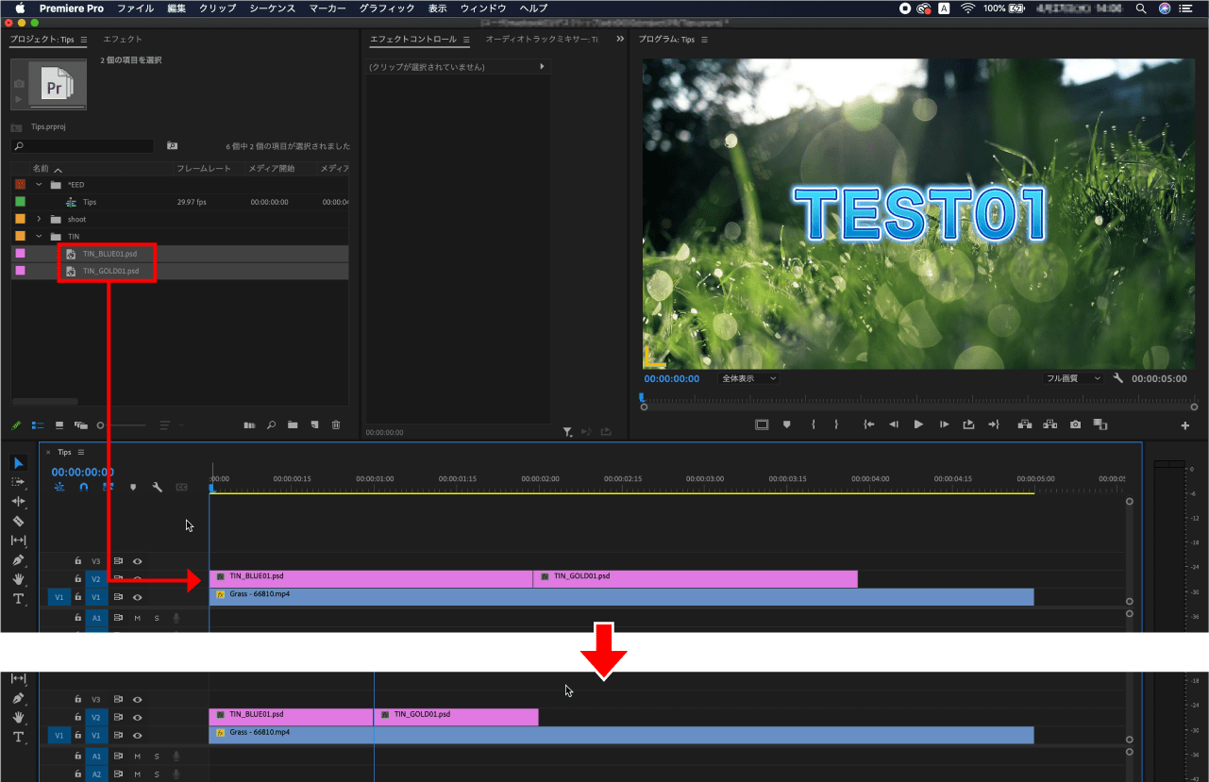This screenshot has width=1209, height=782.
Task: Select the Slip tool in upper timeline toolbar
Action: click(x=18, y=541)
